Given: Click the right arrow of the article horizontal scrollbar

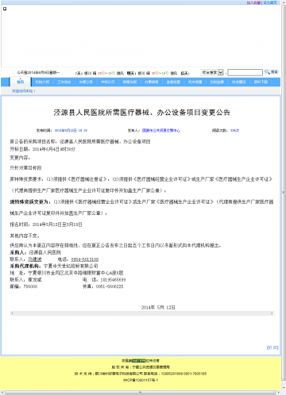Looking at the screenshot, I should pyautogui.click(x=272, y=313).
